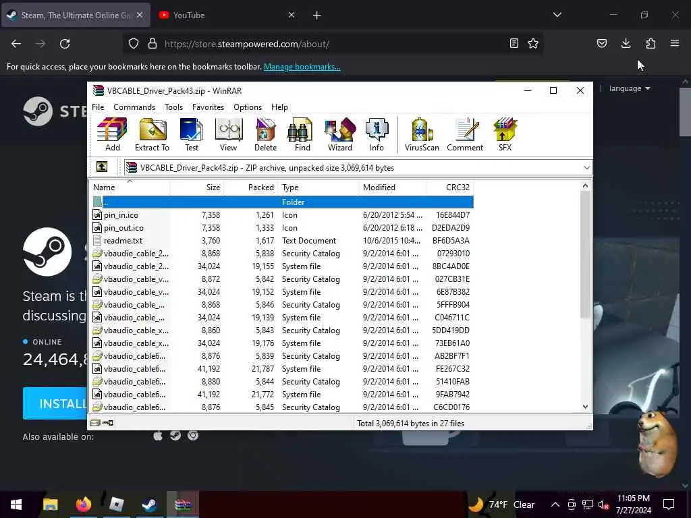Screen dimensions: 691x518
Task: Launch the WinRAR Wizard
Action: [x=340, y=135]
